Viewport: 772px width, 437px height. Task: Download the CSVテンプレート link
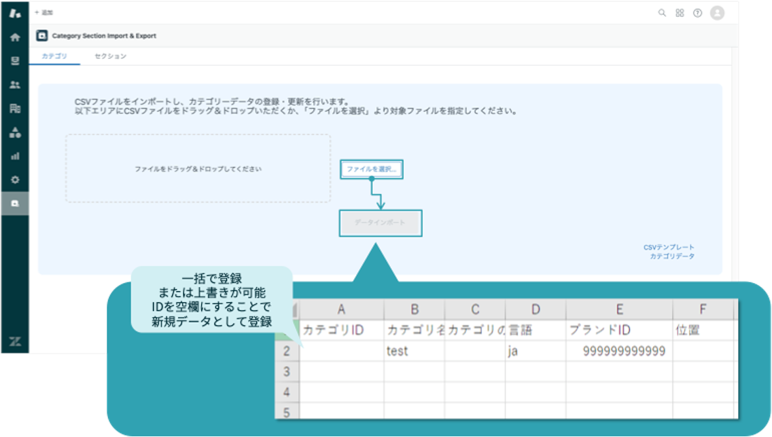(x=669, y=248)
